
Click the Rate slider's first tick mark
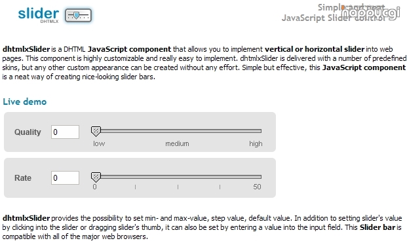click(x=135, y=187)
